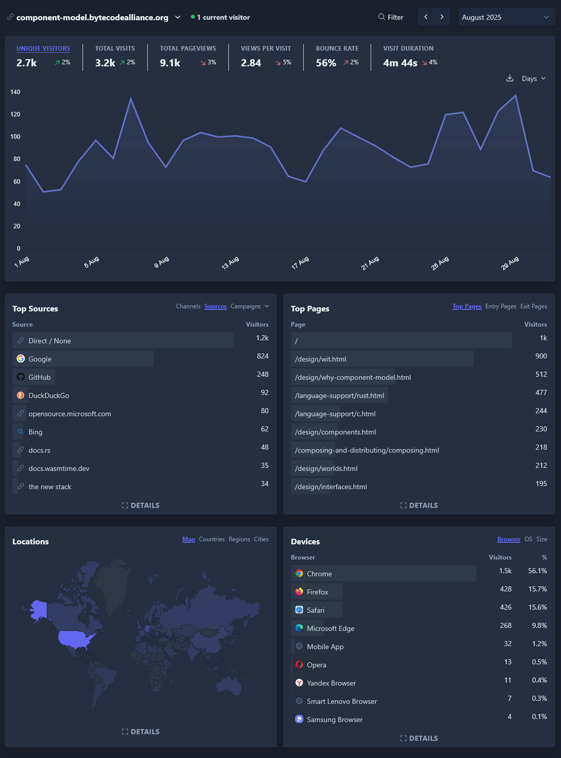Image resolution: width=561 pixels, height=758 pixels.
Task: Open the Days interval dropdown
Action: (534, 78)
